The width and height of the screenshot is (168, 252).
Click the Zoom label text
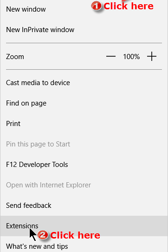(15, 57)
